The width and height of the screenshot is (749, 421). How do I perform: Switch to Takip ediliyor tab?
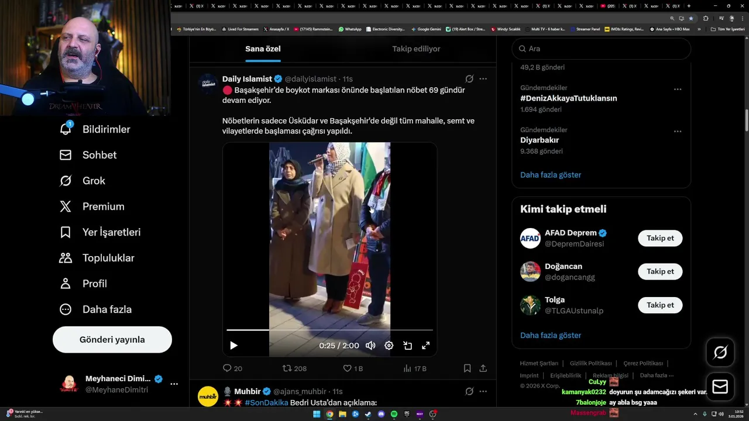(x=416, y=49)
